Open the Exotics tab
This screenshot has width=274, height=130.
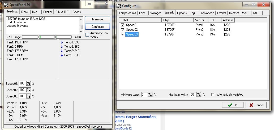48,12
